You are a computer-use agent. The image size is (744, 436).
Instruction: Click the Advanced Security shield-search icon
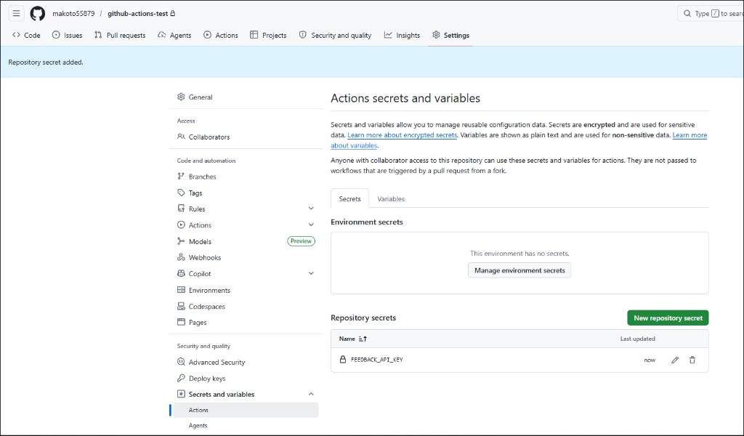click(x=181, y=362)
